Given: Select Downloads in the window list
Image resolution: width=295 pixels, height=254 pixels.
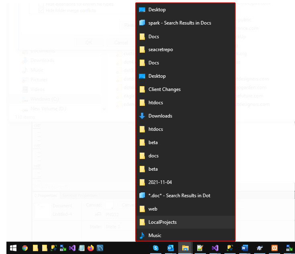Looking at the screenshot, I should 185,116.
